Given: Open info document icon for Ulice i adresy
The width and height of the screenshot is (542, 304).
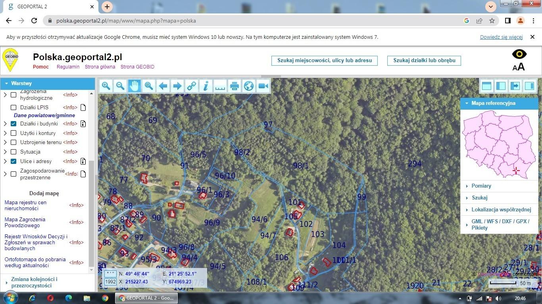Looking at the screenshot, I should [x=83, y=161].
